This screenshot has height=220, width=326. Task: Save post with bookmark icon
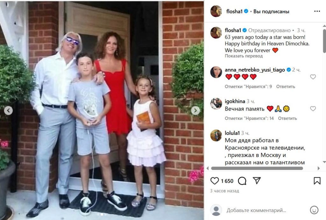click(x=317, y=181)
